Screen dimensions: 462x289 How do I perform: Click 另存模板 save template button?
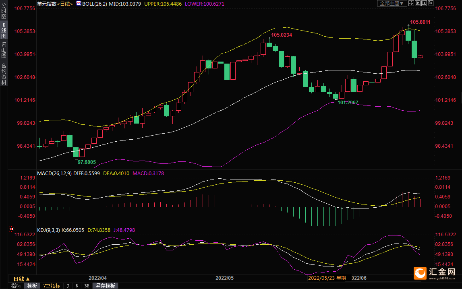pos(105,286)
